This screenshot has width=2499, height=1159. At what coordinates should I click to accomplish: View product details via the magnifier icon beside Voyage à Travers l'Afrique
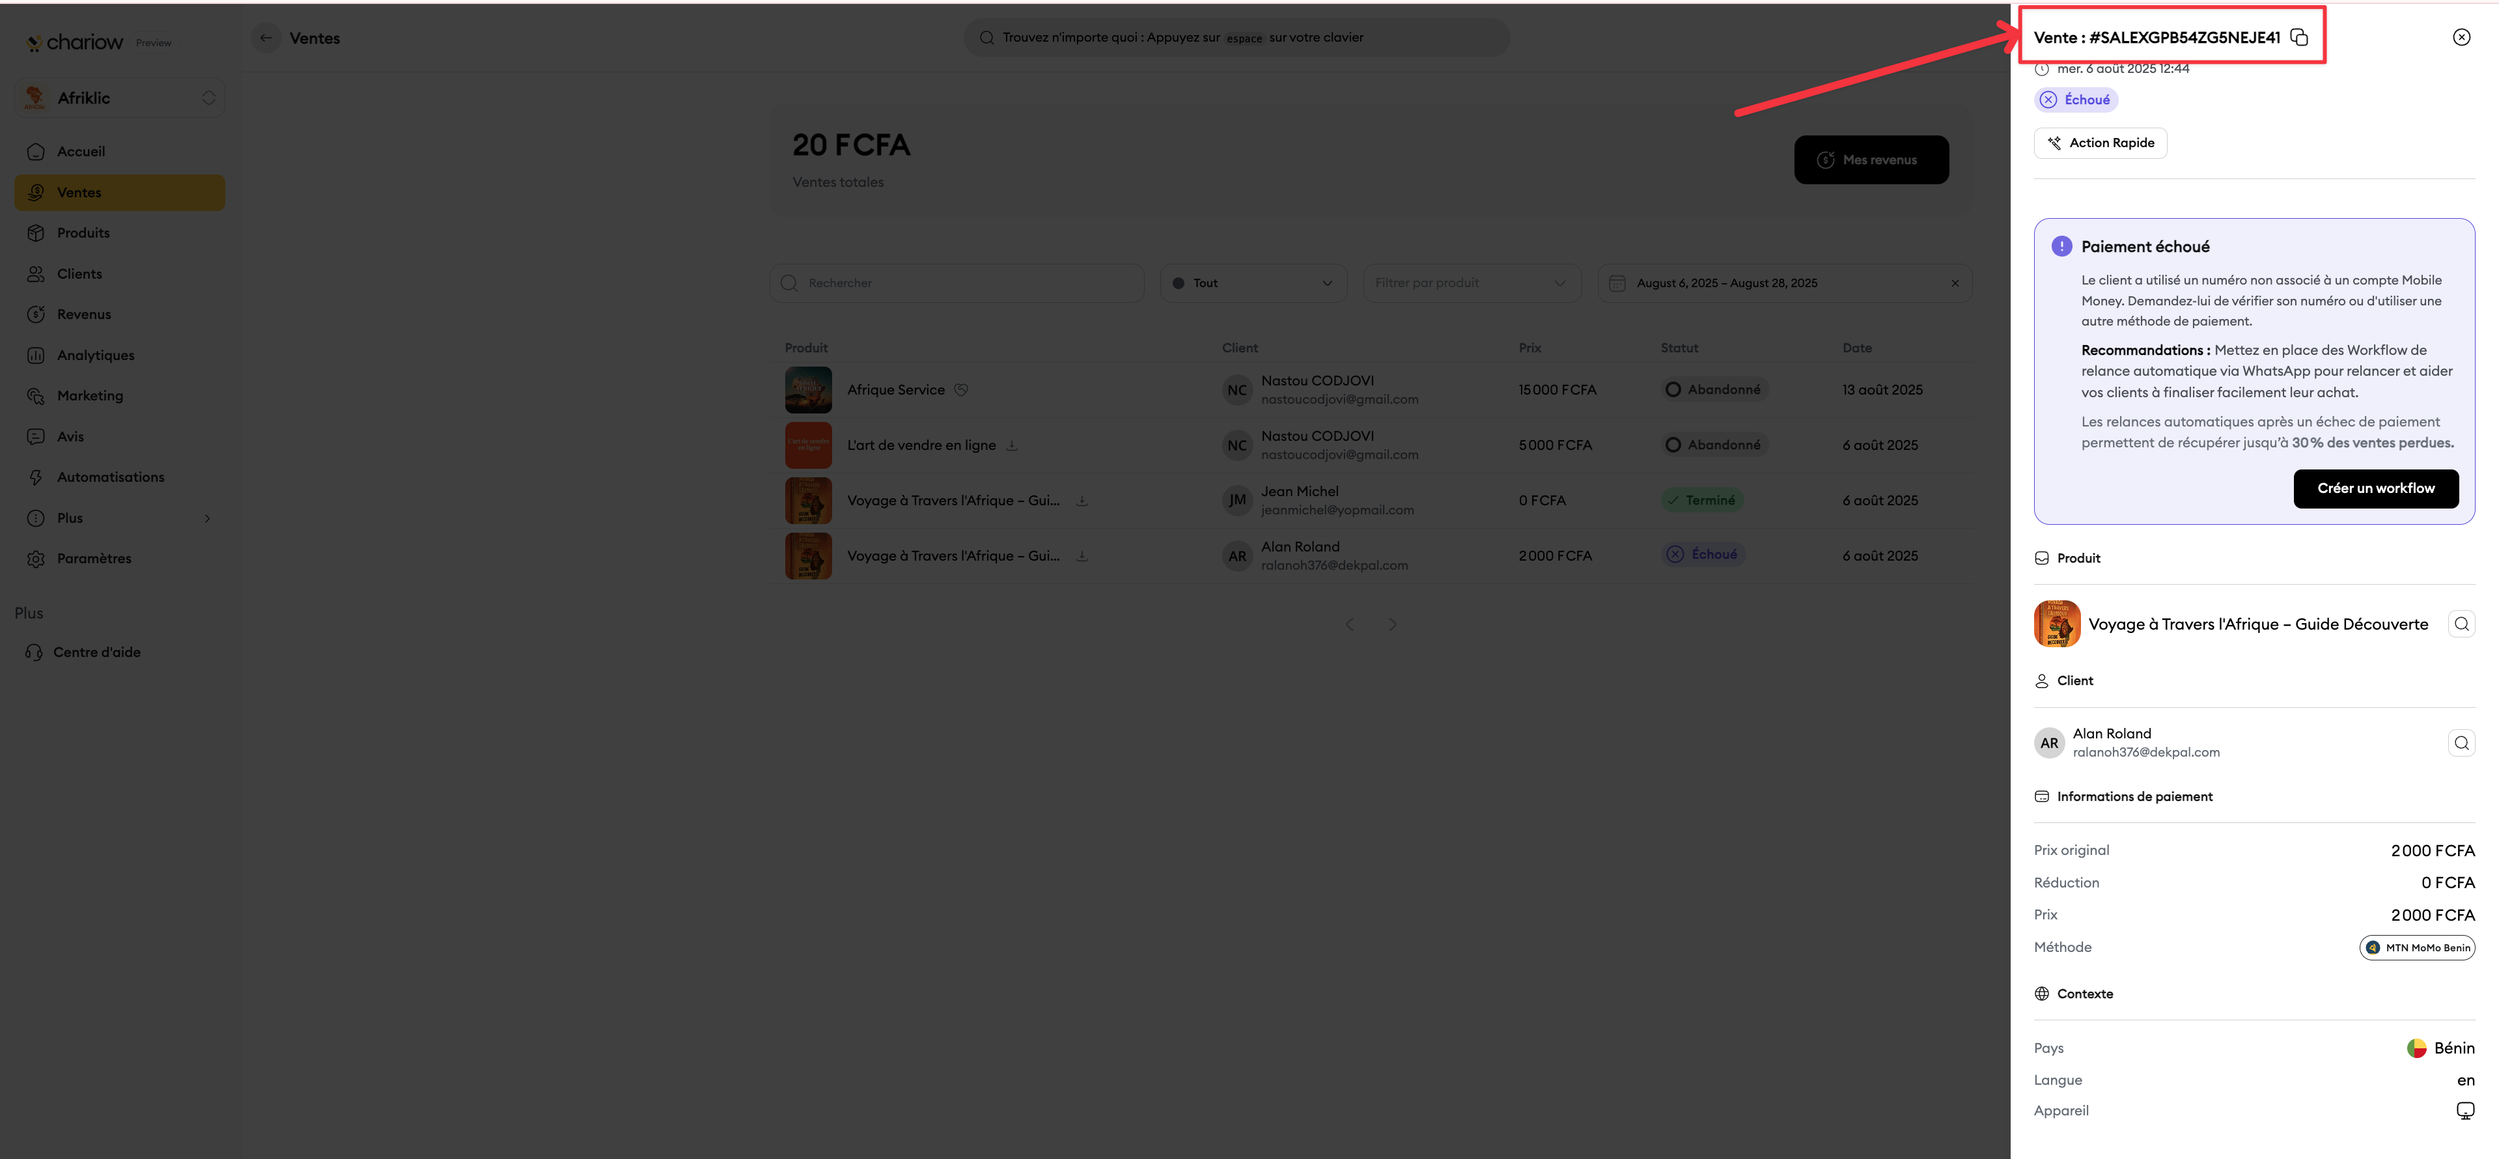click(2460, 624)
